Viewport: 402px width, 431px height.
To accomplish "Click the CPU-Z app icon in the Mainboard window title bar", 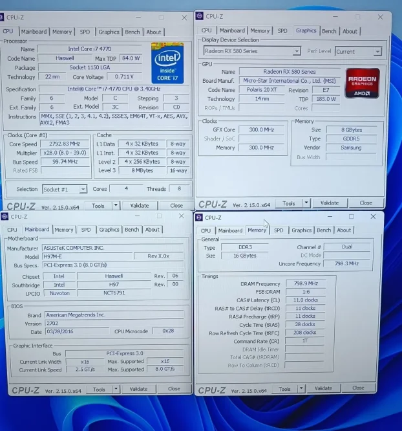I will coord(5,217).
